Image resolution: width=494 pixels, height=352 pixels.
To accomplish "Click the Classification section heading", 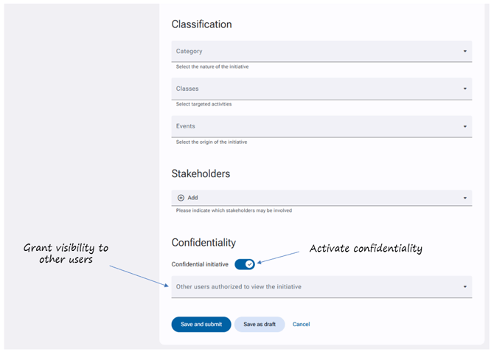I will tap(201, 24).
